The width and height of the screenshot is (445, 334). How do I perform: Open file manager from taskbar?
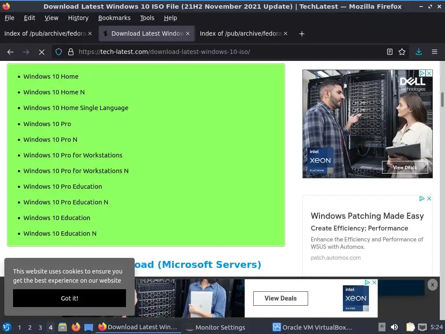(x=63, y=327)
